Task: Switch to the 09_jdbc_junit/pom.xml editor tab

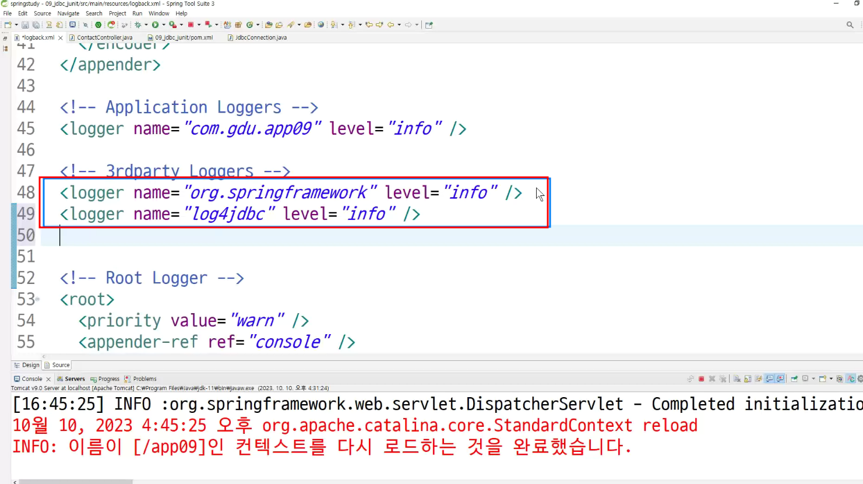Action: 180,37
